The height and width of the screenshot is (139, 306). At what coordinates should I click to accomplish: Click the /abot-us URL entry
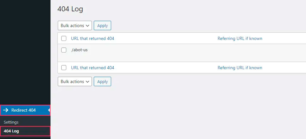[79, 50]
